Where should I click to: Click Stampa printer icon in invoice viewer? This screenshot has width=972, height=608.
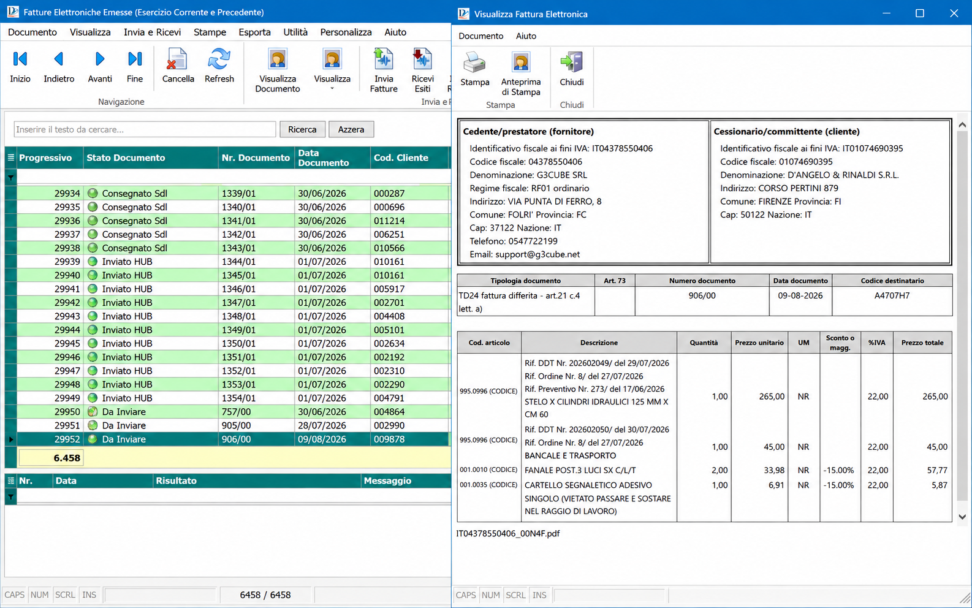pos(474,62)
